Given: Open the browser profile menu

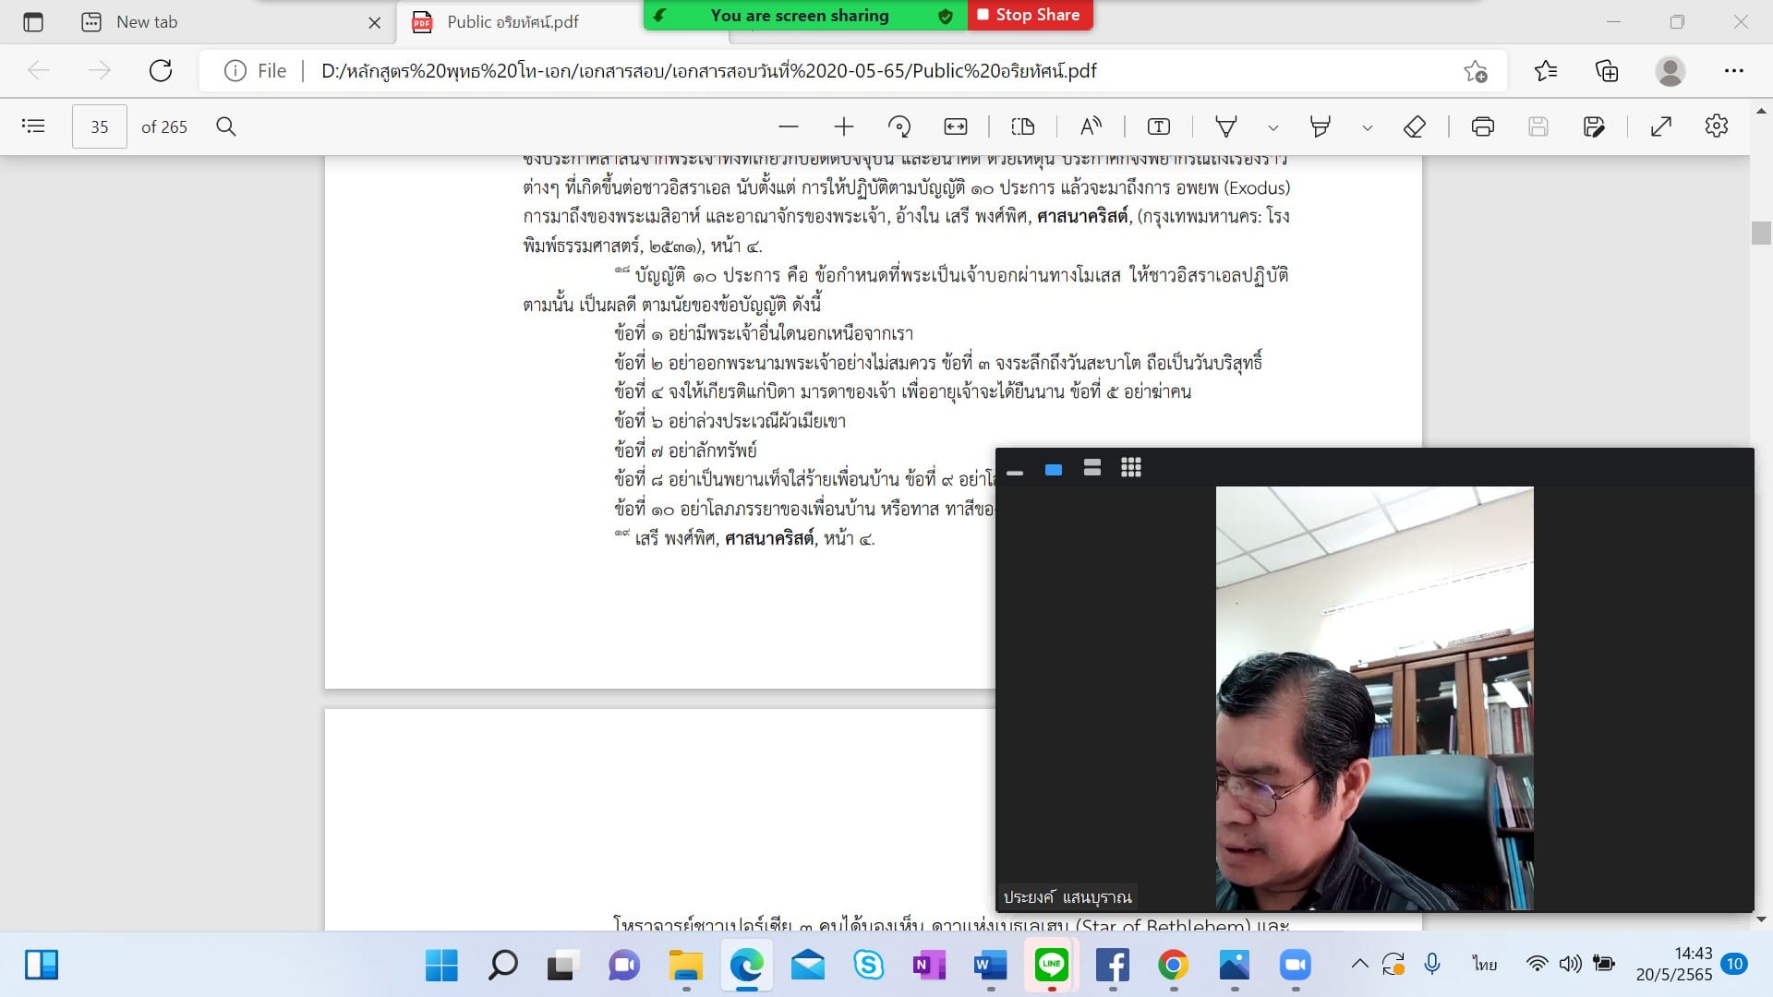Looking at the screenshot, I should (1670, 70).
